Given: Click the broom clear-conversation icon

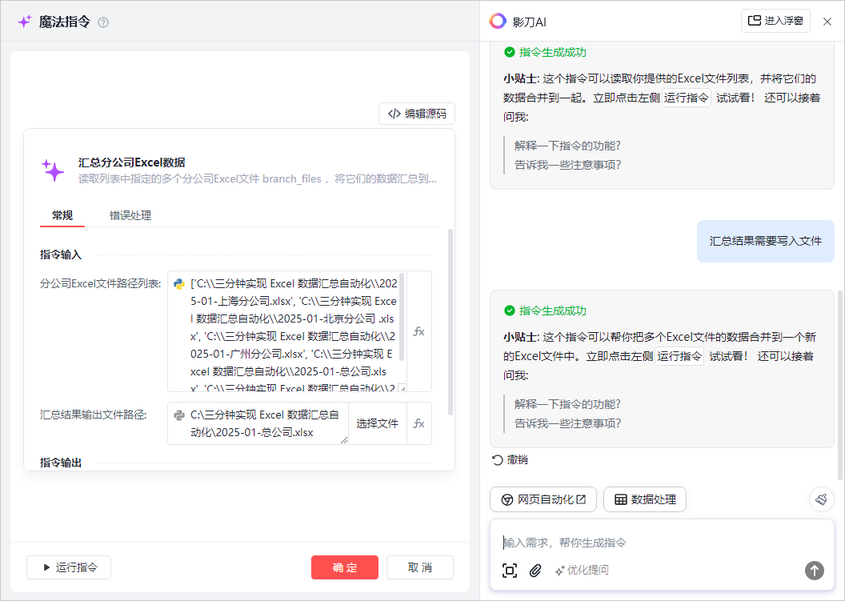Looking at the screenshot, I should tap(821, 499).
